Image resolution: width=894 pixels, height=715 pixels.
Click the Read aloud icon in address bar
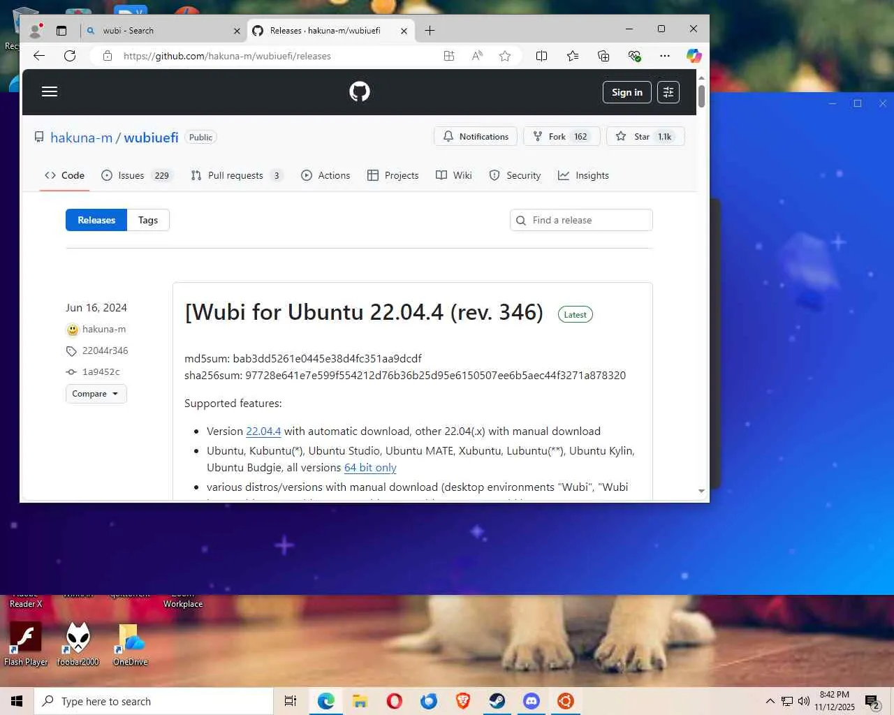[x=477, y=56]
